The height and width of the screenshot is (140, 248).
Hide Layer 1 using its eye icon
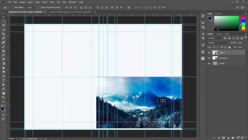209,53
